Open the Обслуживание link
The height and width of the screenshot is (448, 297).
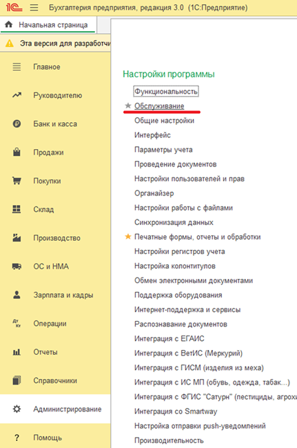click(x=159, y=106)
